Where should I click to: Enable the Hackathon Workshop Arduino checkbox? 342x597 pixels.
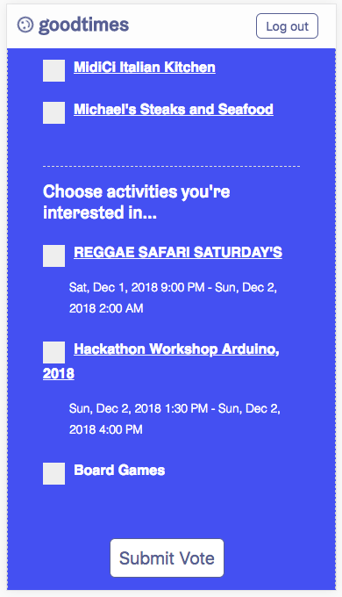pos(53,352)
